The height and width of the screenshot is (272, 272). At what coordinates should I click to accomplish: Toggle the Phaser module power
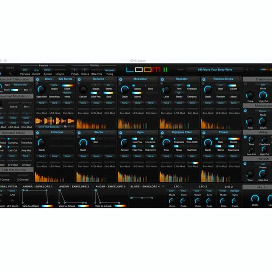(x=204, y=133)
